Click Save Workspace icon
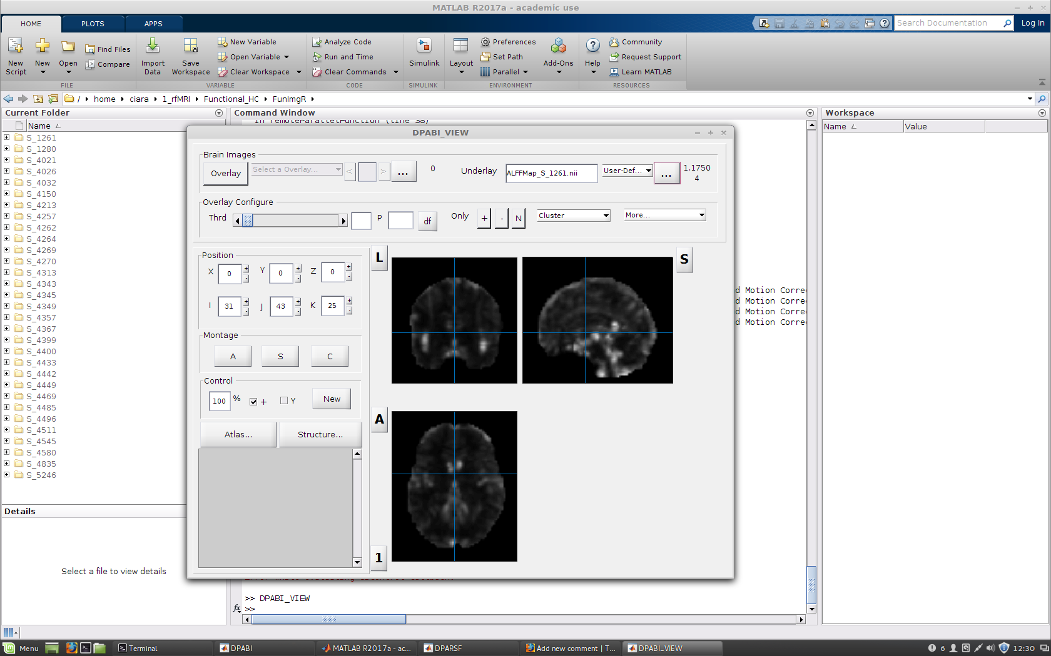 (x=191, y=46)
